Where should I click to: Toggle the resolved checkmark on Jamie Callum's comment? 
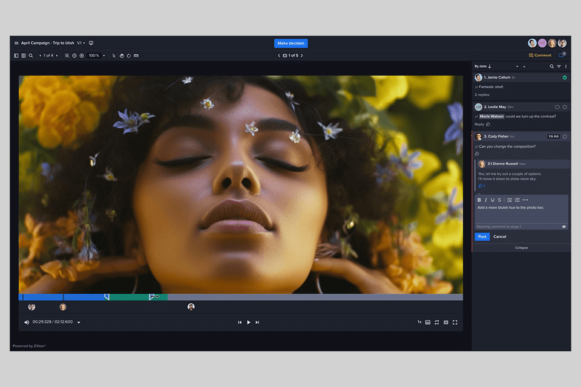pyautogui.click(x=565, y=77)
